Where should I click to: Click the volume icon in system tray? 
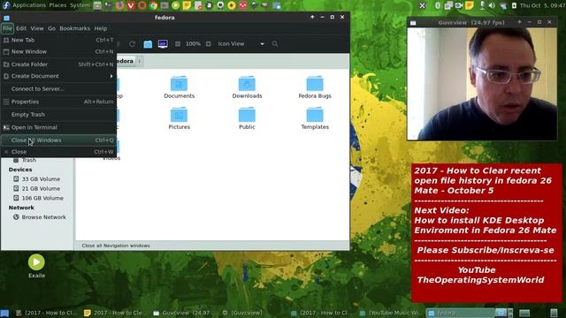click(492, 5)
